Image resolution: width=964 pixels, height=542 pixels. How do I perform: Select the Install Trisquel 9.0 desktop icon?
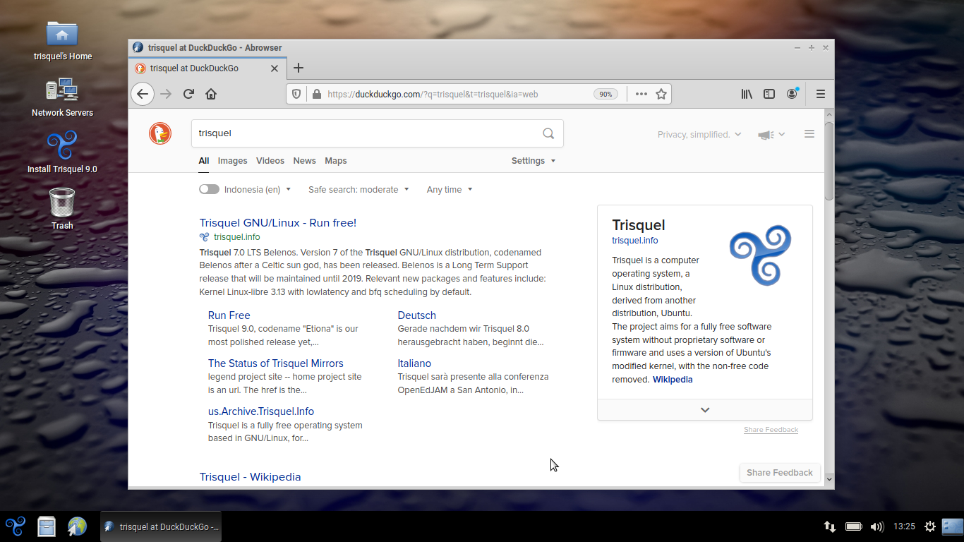coord(62,152)
